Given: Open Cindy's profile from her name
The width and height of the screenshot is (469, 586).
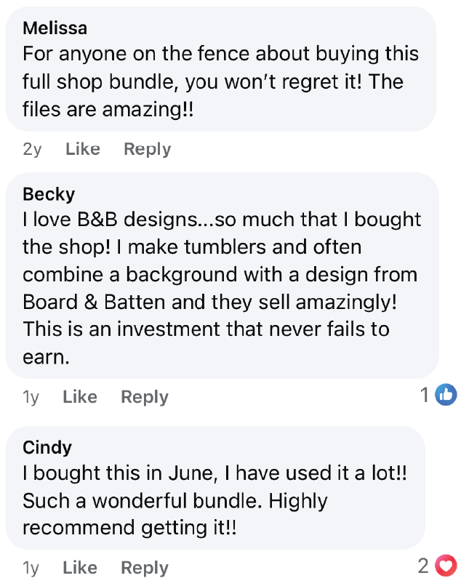Looking at the screenshot, I should 47,446.
